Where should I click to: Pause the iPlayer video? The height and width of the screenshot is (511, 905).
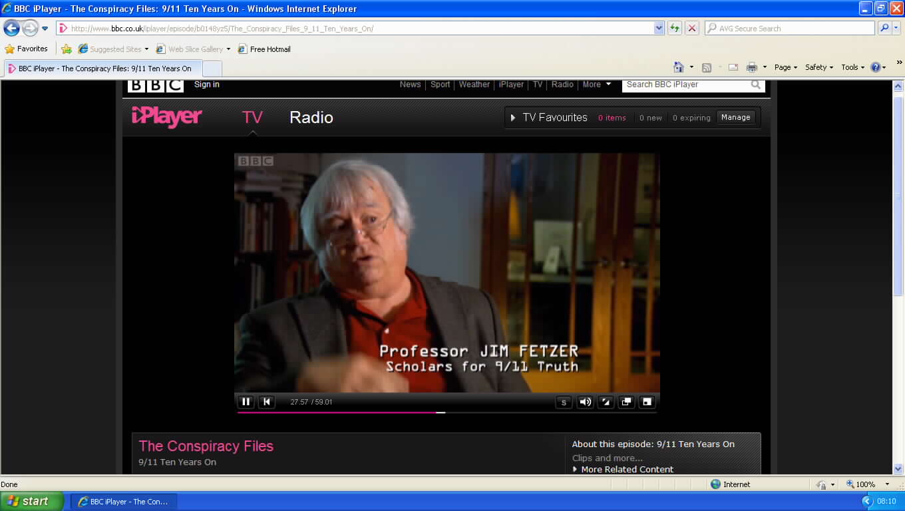click(246, 402)
